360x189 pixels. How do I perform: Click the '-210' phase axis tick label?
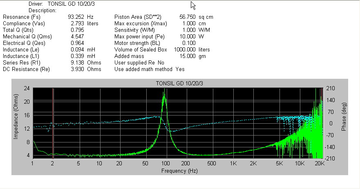pos(330,158)
